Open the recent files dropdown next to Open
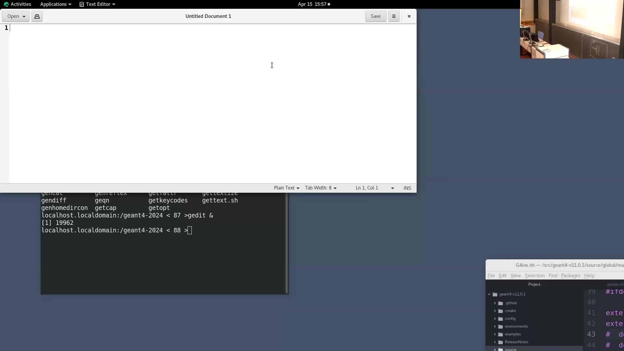The height and width of the screenshot is (351, 624). pos(24,16)
